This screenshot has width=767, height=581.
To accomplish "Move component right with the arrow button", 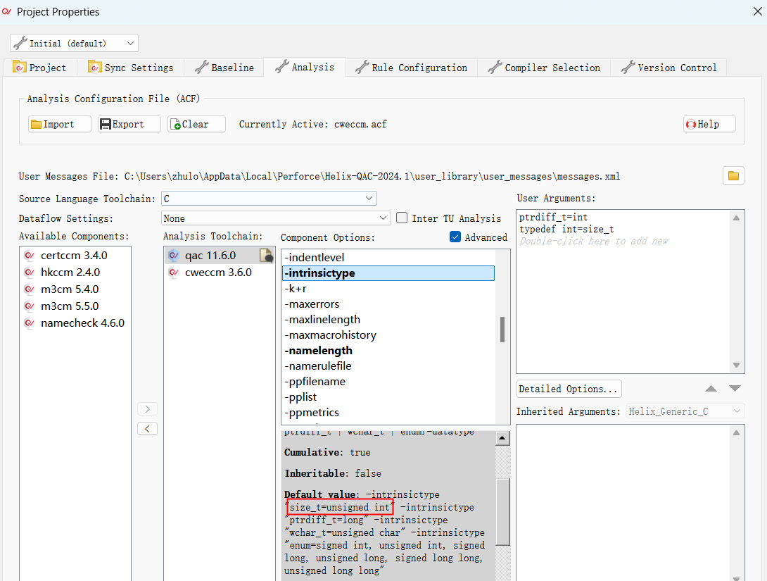I will click(147, 409).
